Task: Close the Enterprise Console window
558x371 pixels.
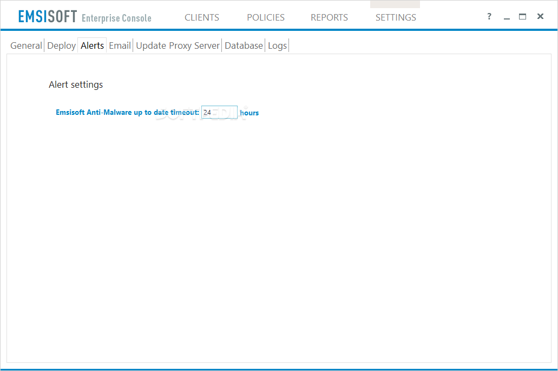Action: pos(540,16)
